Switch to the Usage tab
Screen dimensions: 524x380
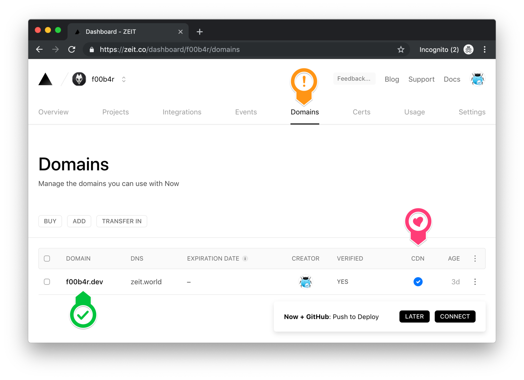click(x=414, y=112)
